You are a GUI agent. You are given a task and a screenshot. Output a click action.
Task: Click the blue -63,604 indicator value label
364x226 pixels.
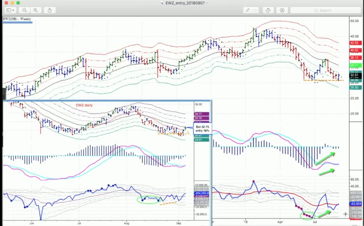[355, 203]
